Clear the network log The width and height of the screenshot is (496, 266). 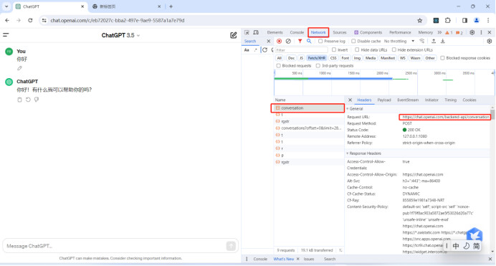click(x=288, y=41)
